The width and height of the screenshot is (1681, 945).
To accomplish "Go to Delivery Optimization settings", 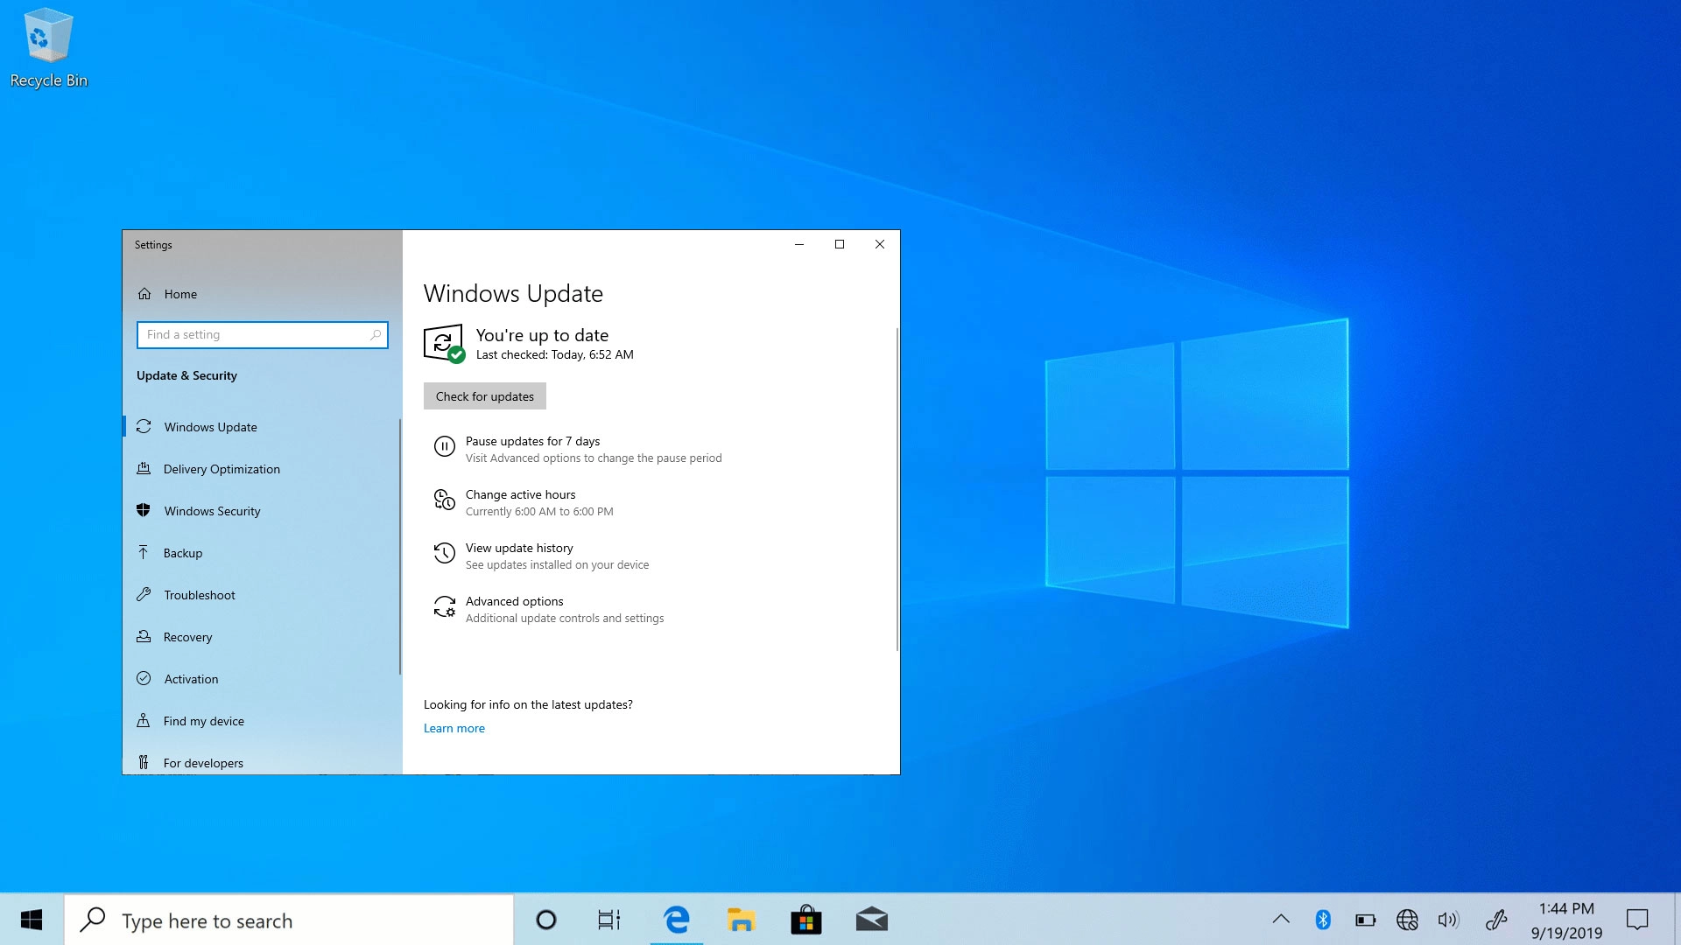I will pyautogui.click(x=222, y=469).
